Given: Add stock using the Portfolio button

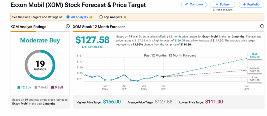Looking at the screenshot, I should pos(251,4).
